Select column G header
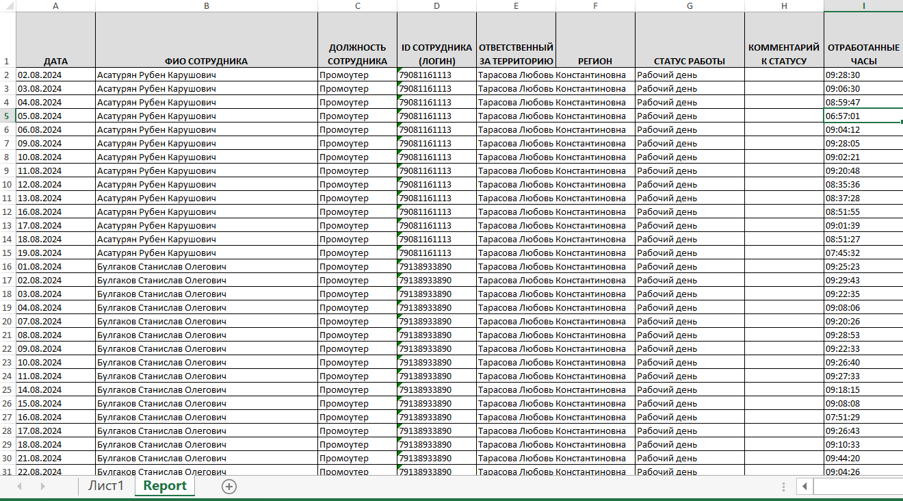The image size is (903, 501). point(690,5)
